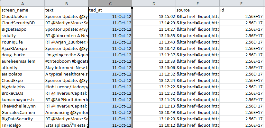This screenshot has width=265, height=128.
Task: Click the date cell in the srduffy row
Action: pyautogui.click(x=110, y=36)
